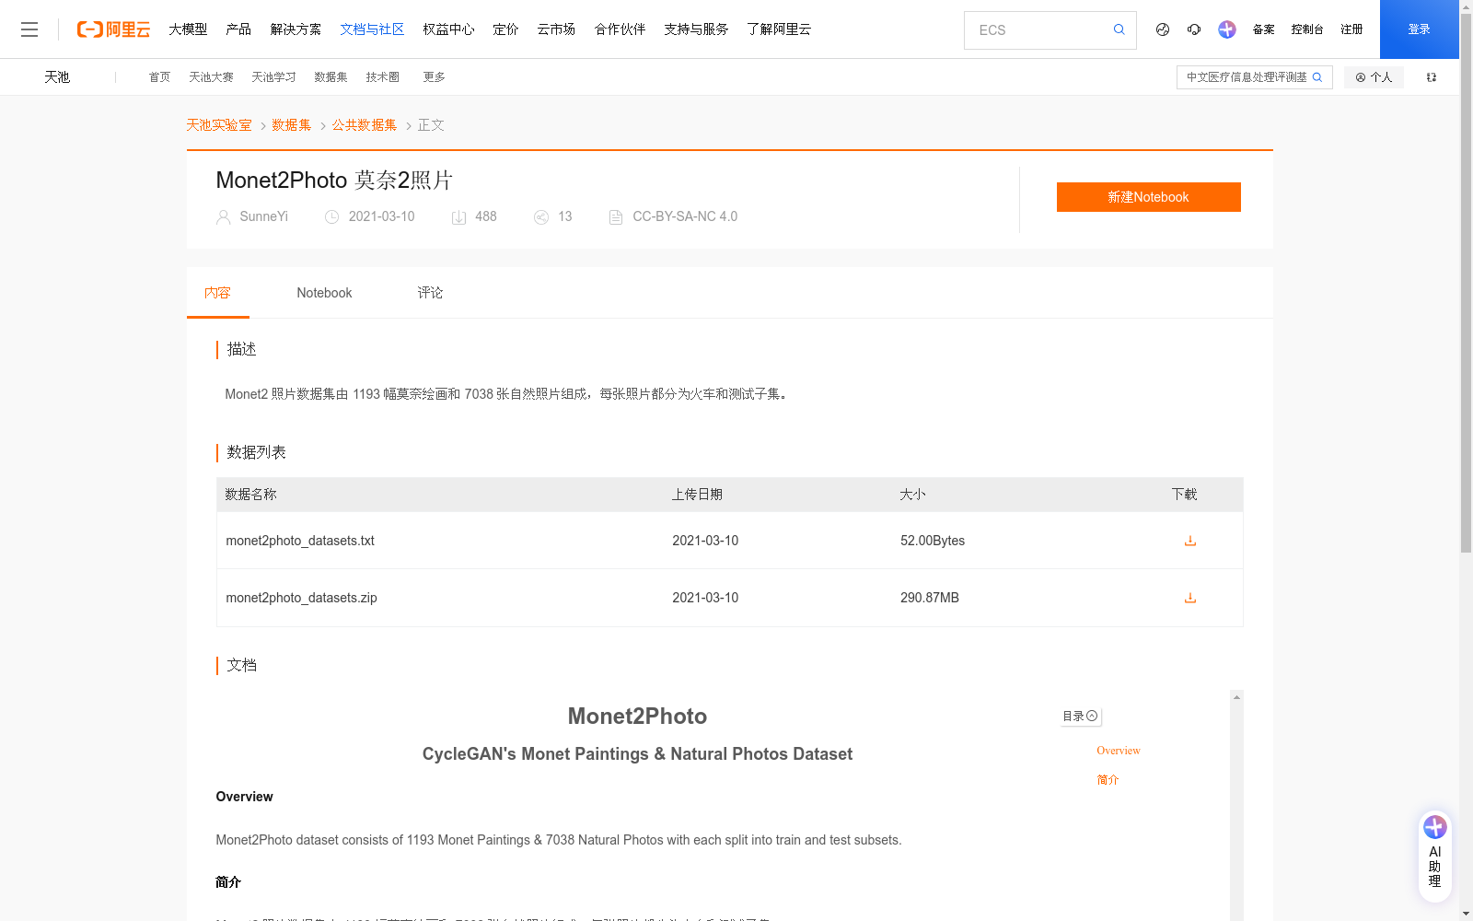Open Tianchi 首页 nav link
Viewport: 1473px width, 921px height.
coord(159,77)
